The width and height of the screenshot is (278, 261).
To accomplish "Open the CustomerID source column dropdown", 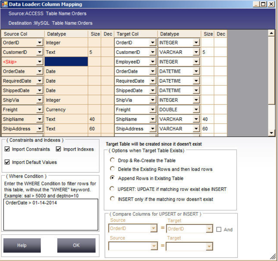I will (x=40, y=52).
